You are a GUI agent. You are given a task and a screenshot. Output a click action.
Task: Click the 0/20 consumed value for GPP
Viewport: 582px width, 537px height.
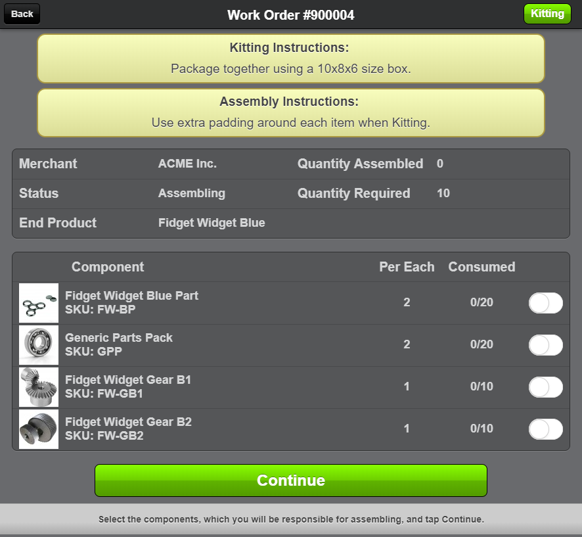pyautogui.click(x=481, y=344)
